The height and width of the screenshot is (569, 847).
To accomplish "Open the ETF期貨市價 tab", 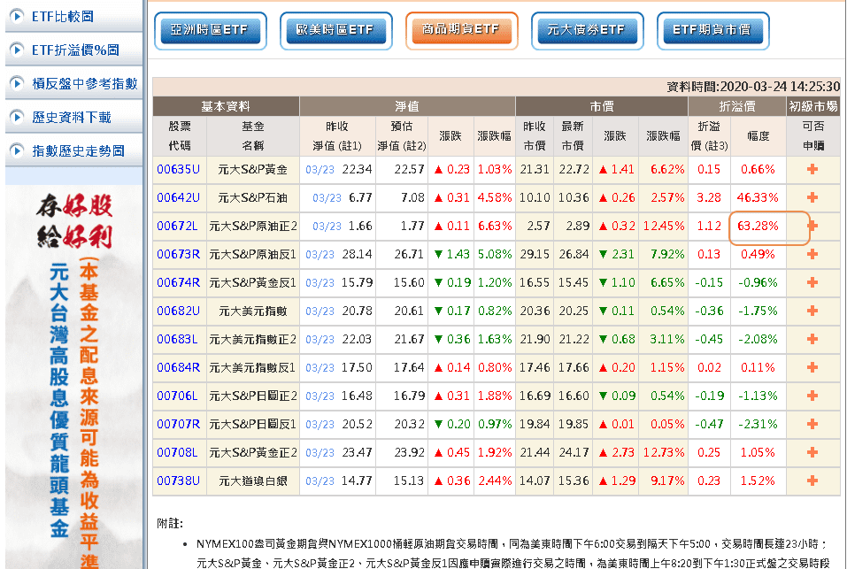I will [712, 30].
